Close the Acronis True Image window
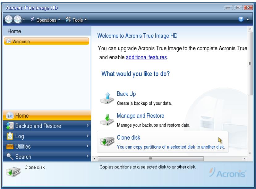 pos(248,7)
